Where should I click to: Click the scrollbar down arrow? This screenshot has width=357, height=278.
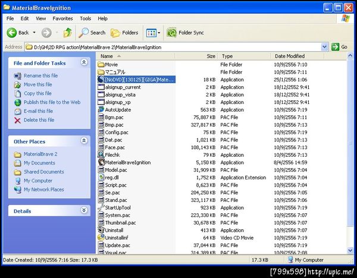pos(350,250)
